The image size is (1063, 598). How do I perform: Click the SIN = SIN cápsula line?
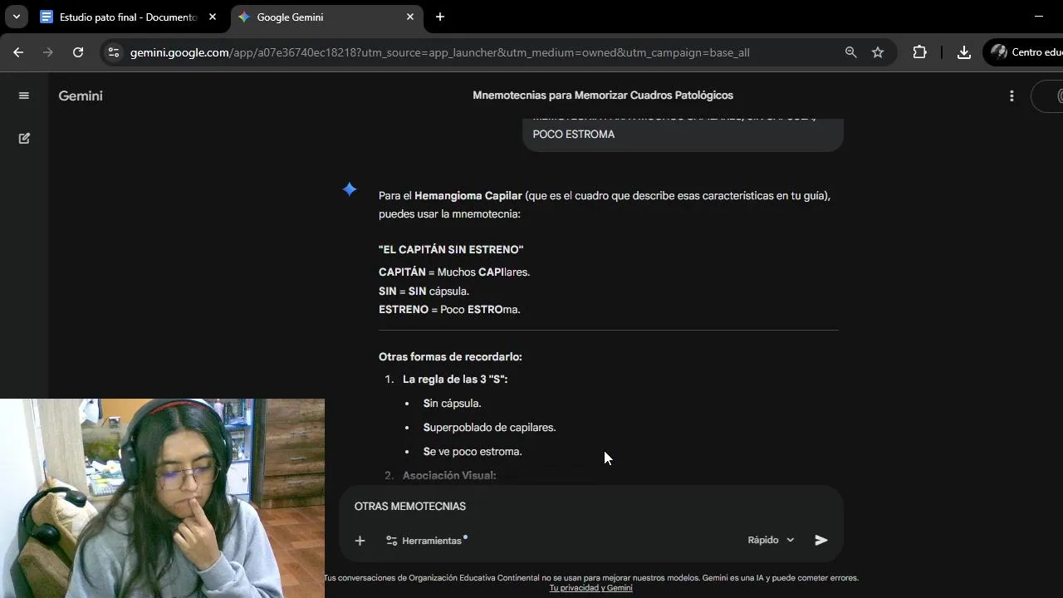[424, 291]
